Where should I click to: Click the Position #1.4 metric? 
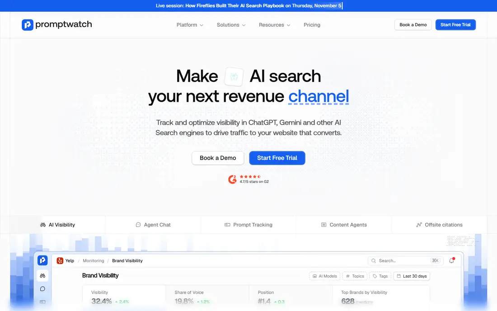pyautogui.click(x=264, y=301)
